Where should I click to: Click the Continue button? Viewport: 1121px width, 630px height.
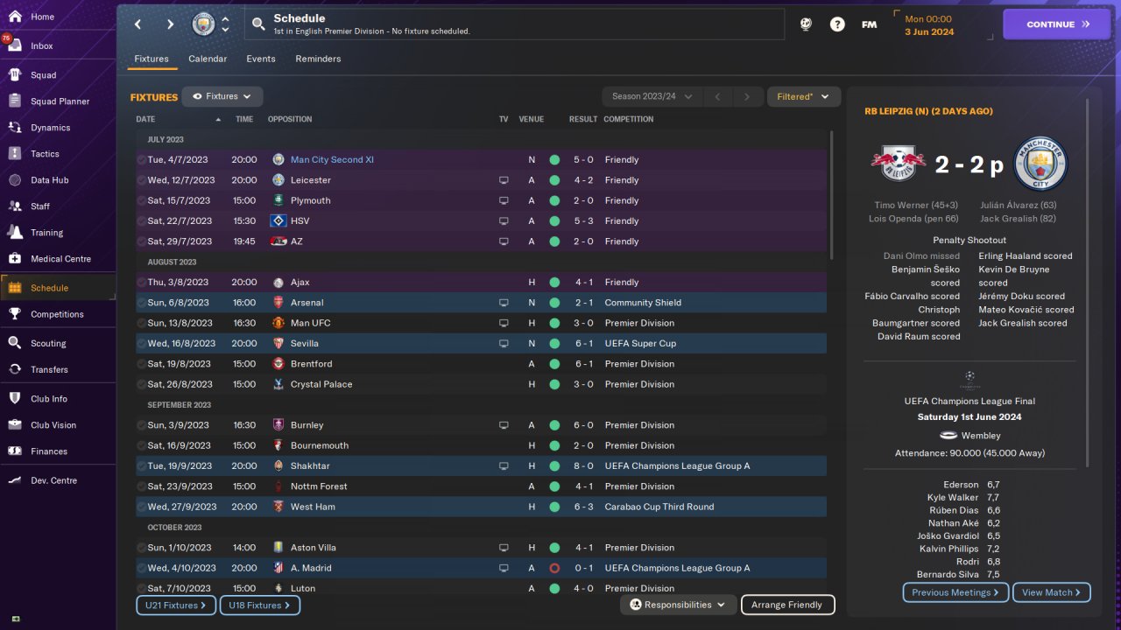pyautogui.click(x=1056, y=24)
